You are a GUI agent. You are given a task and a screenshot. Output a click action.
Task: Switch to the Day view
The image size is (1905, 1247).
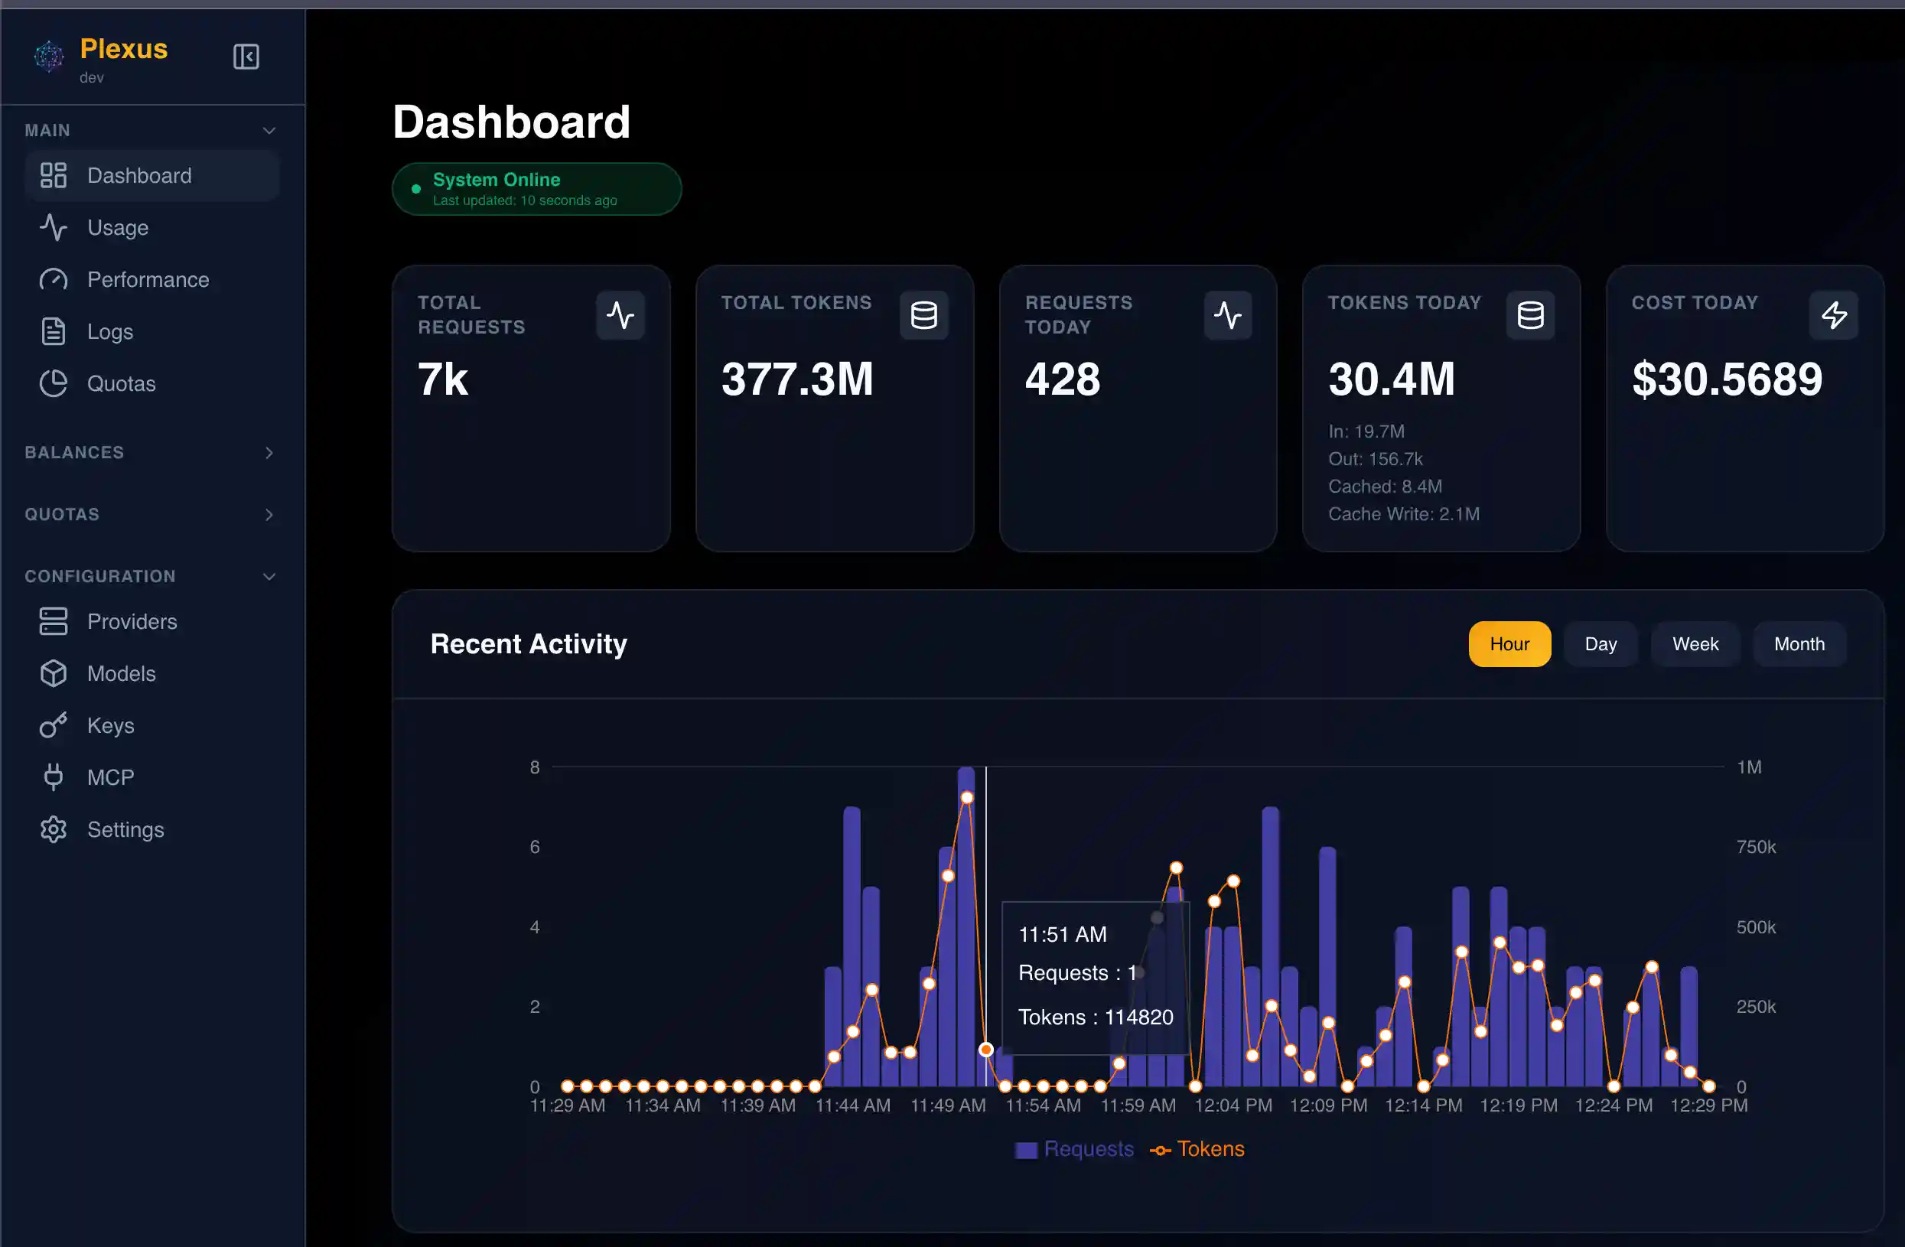point(1601,643)
